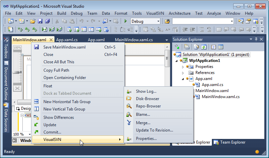
Task: Click the designer vertical scrollbar up arrow
Action: tap(167, 47)
